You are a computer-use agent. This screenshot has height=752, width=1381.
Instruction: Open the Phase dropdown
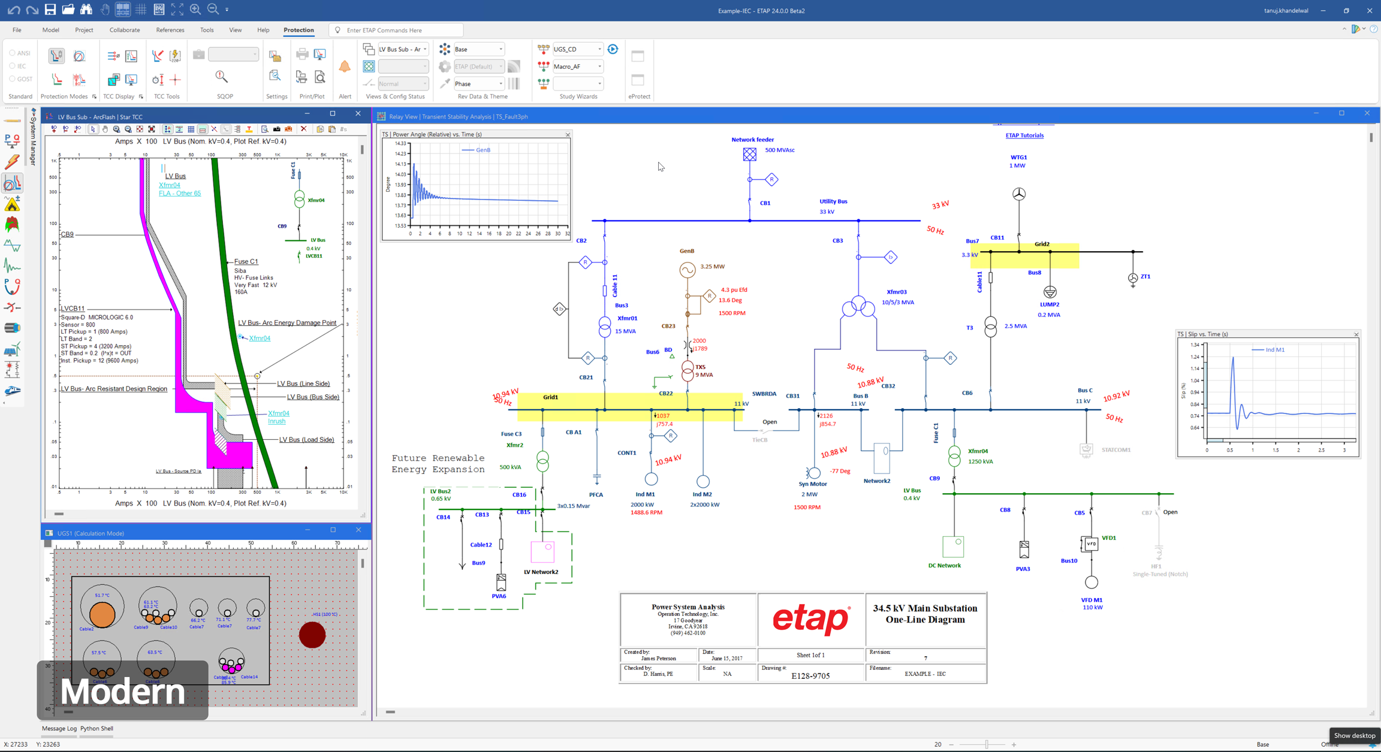tap(500, 84)
